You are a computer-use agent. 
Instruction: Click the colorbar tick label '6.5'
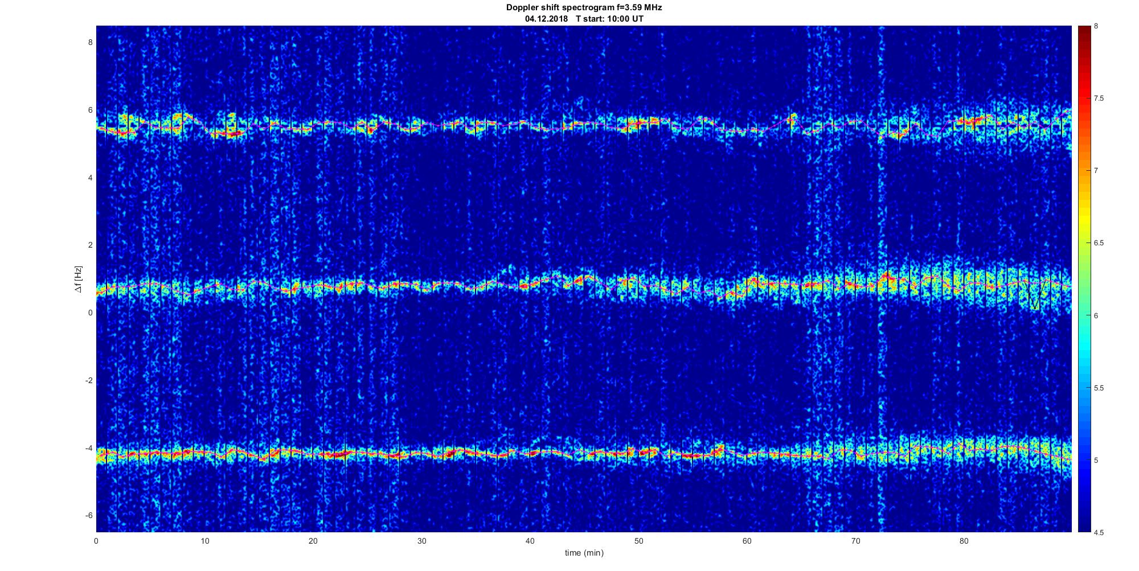(1099, 243)
